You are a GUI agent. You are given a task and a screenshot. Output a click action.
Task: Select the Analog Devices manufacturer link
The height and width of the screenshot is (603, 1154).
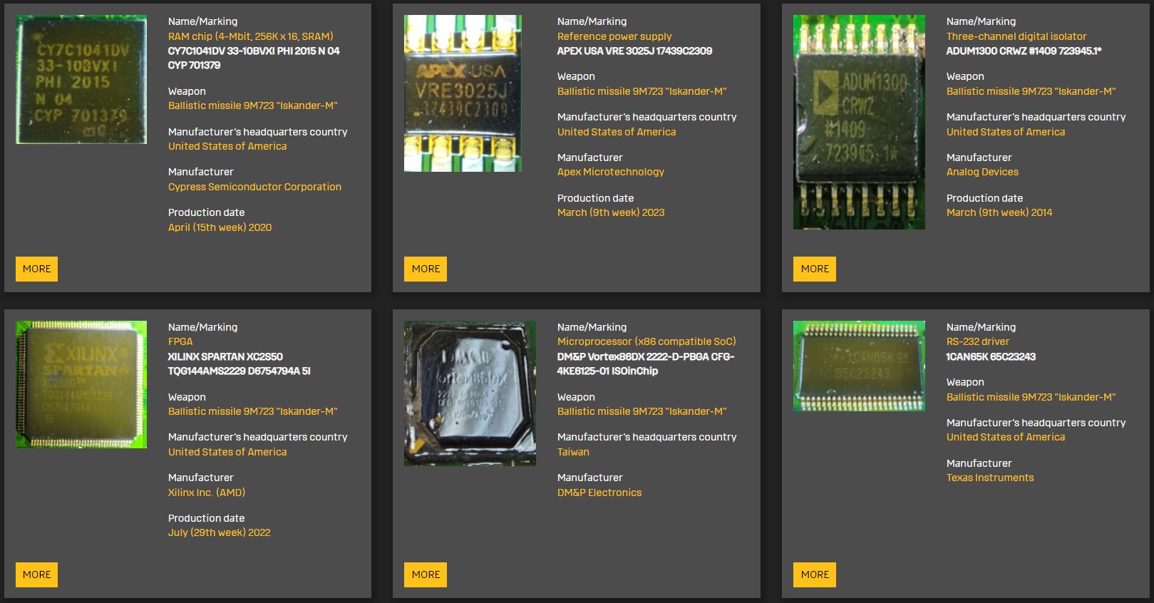(982, 172)
